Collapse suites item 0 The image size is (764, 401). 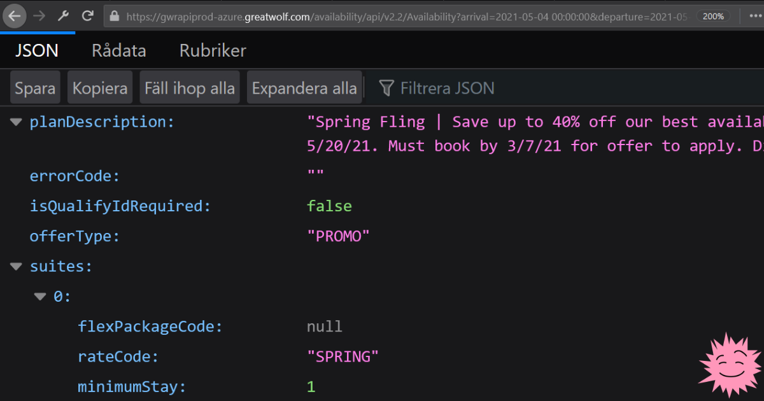[x=40, y=297]
